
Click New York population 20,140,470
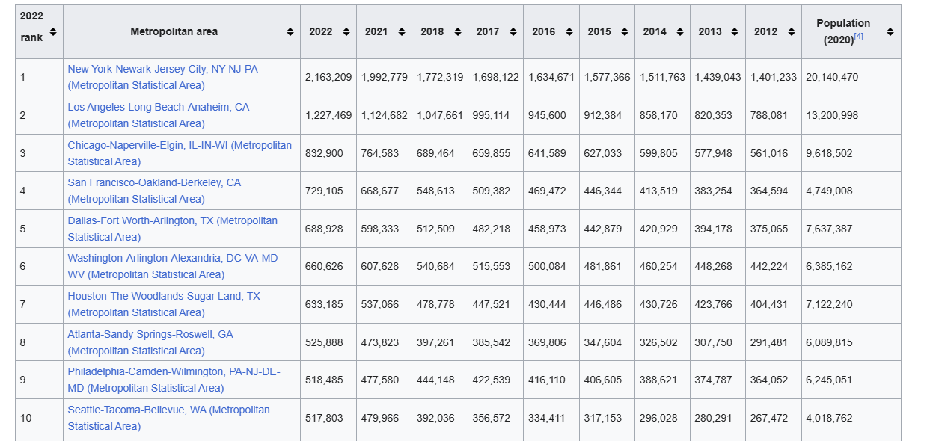(x=832, y=77)
